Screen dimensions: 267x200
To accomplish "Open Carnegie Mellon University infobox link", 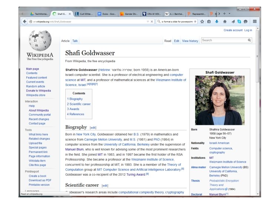I will tap(225, 167).
